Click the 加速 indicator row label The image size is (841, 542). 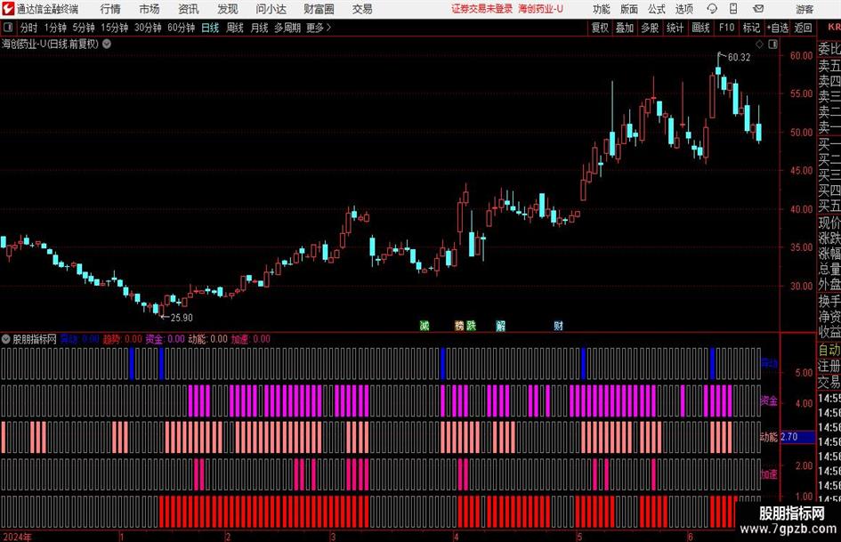pyautogui.click(x=769, y=473)
